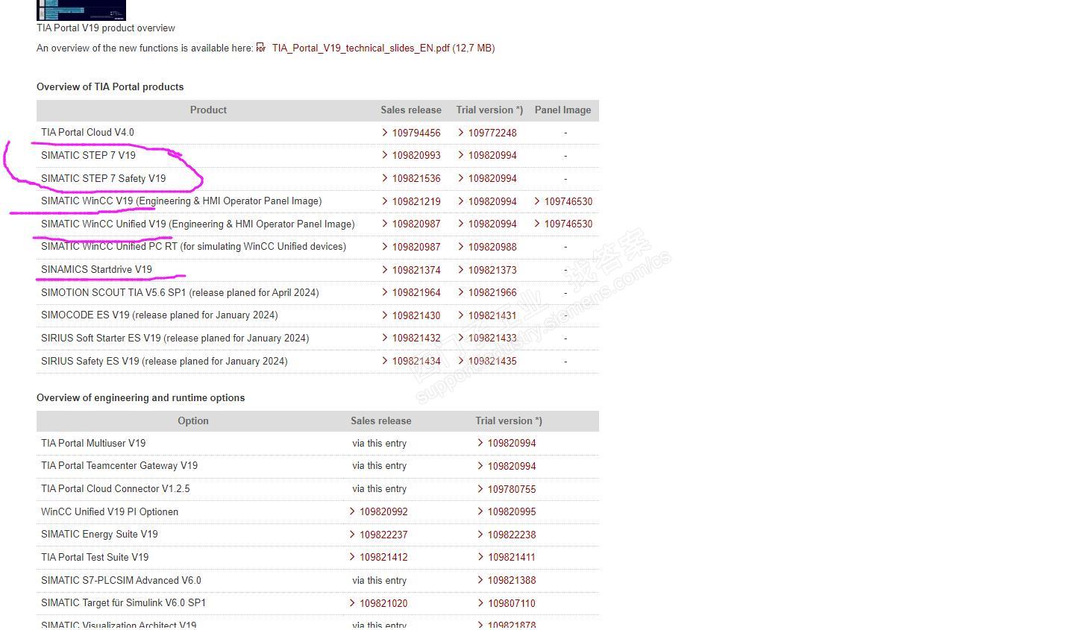Viewport: 1072px width, 630px height.
Task: Open sales release 109821412 for TIA Portal Test Suite
Action: 383,558
